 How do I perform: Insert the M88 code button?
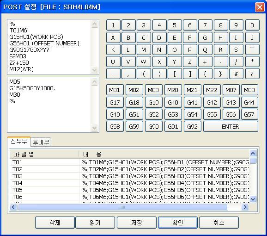pyautogui.click(x=249, y=90)
